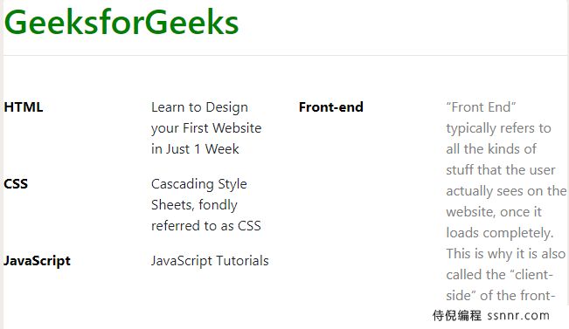Select the HTML term label
The image size is (569, 329).
click(24, 107)
